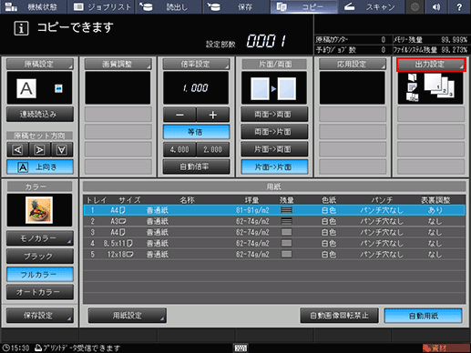Image resolution: width=471 pixels, height=353 pixels.
Task: Click the speaker volume icon
Action: tap(436, 6)
